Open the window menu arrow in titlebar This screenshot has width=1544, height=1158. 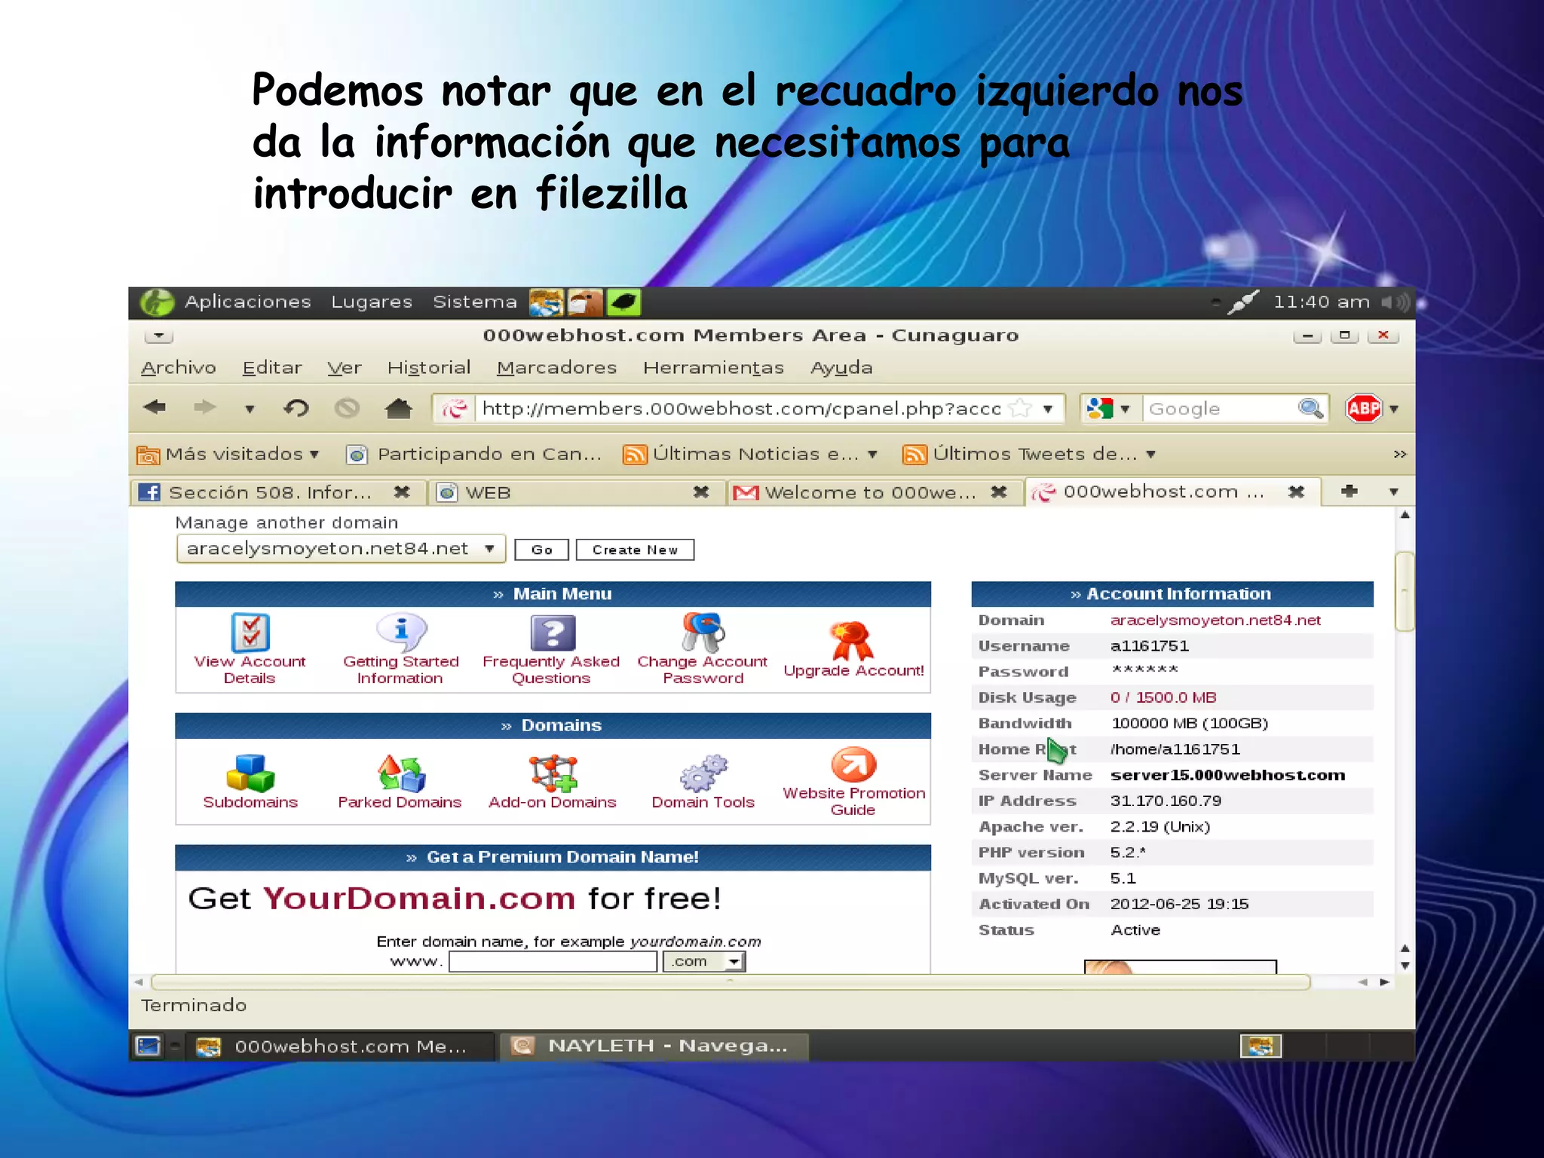click(158, 335)
